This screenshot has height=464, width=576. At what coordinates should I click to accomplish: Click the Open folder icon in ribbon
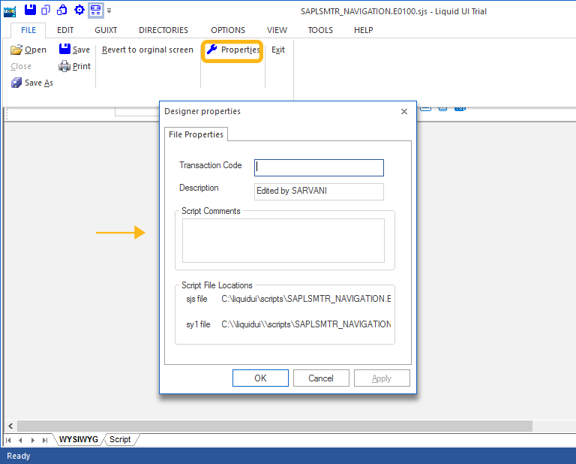click(x=16, y=50)
